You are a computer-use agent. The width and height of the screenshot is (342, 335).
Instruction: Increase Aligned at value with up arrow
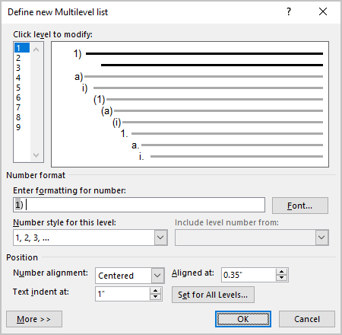(x=282, y=272)
